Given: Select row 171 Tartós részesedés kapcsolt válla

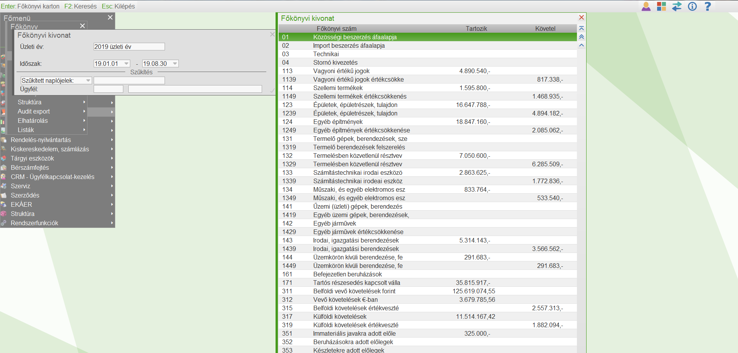Looking at the screenshot, I should [x=428, y=283].
